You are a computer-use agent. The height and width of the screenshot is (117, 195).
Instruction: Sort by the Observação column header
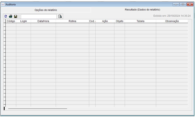click(172, 21)
